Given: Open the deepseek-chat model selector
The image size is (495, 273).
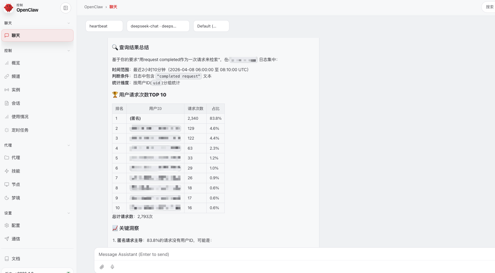Looking at the screenshot, I should tap(158, 26).
